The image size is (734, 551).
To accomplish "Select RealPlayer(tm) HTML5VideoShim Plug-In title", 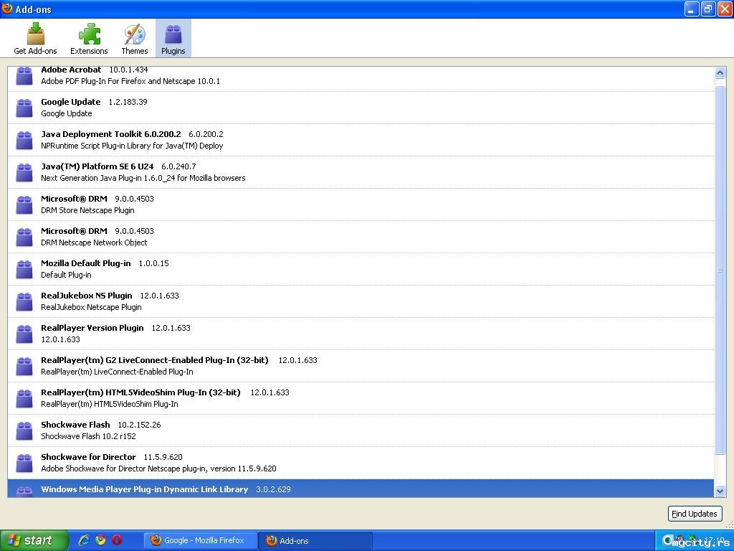I will (140, 392).
